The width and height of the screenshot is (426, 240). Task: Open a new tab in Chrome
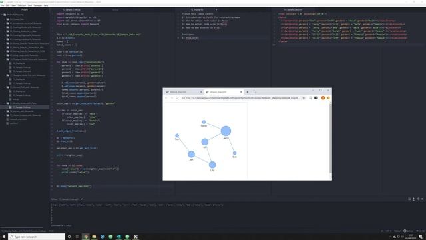pos(247,92)
